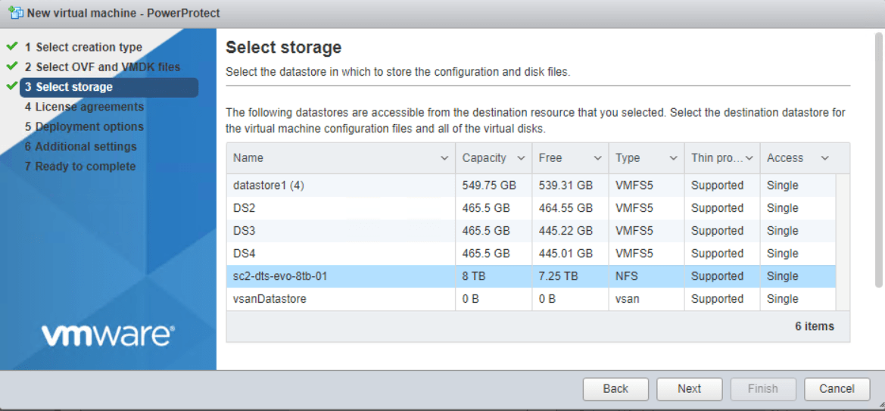Expand the Free column dropdown arrow

point(597,158)
